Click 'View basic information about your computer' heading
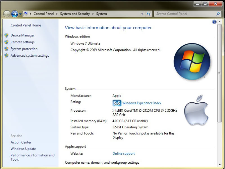Screen dimensions: 225x169 [108, 28]
